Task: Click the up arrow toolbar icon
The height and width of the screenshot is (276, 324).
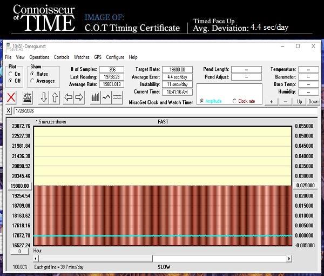Action: [55, 97]
